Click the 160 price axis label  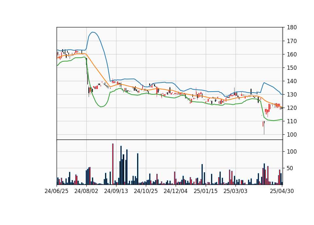292,54
